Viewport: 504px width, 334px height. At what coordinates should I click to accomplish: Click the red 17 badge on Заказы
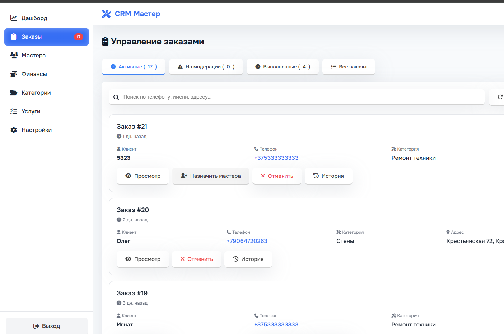point(79,37)
